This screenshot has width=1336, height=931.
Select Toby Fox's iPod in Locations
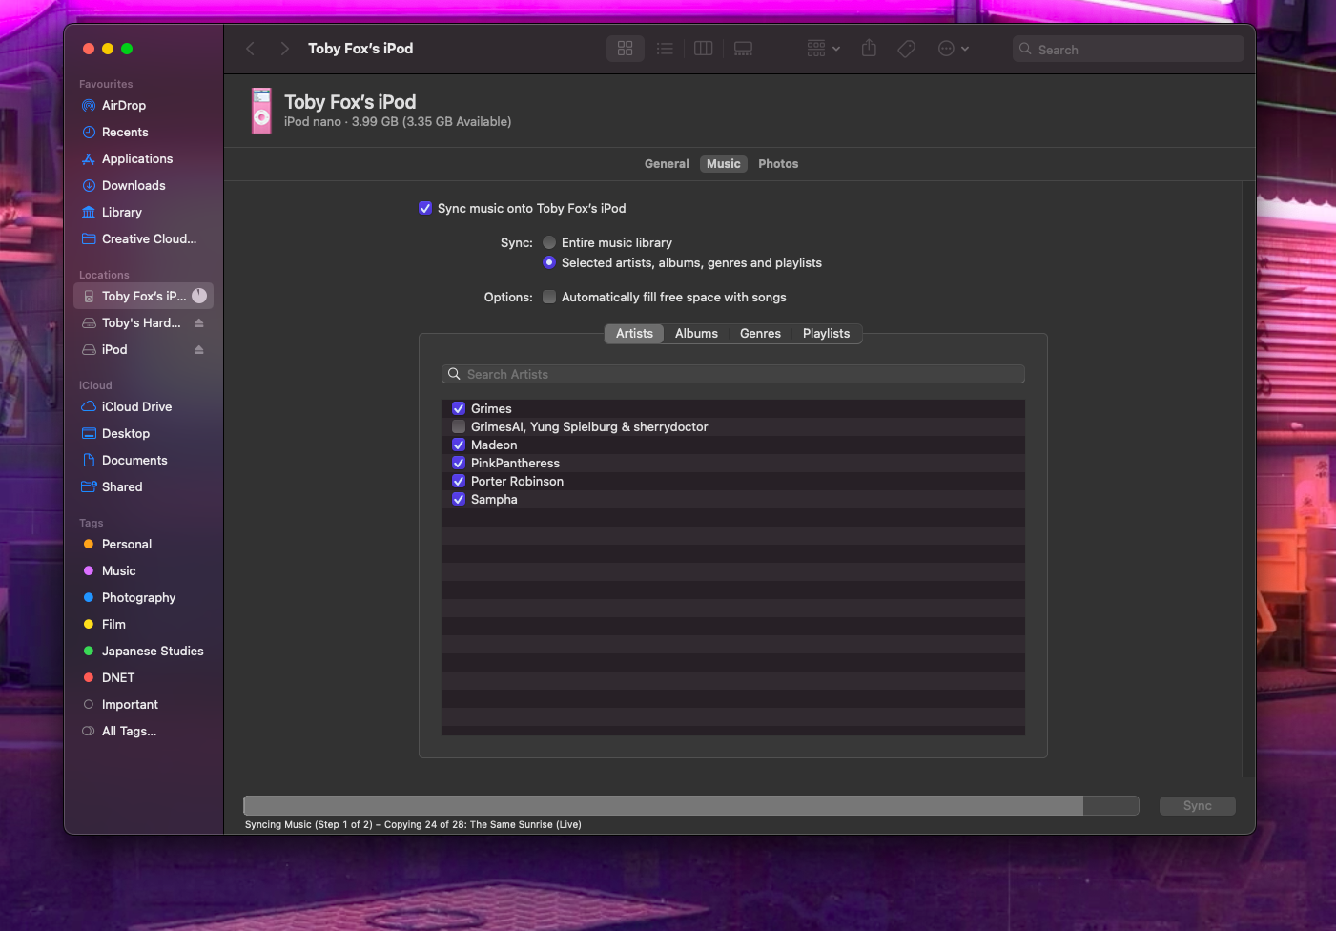pyautogui.click(x=143, y=296)
